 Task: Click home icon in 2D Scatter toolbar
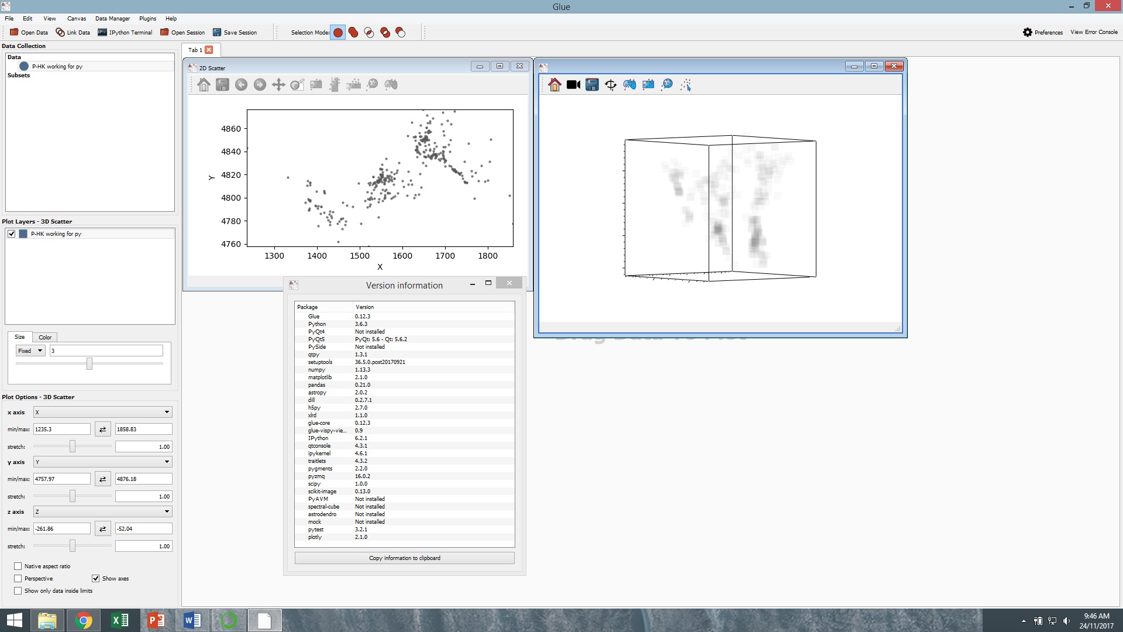204,85
